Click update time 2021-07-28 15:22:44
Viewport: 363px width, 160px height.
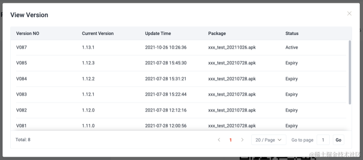click(166, 94)
